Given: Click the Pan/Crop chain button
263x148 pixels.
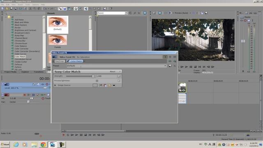Looking at the screenshot, I should (x=60, y=61).
